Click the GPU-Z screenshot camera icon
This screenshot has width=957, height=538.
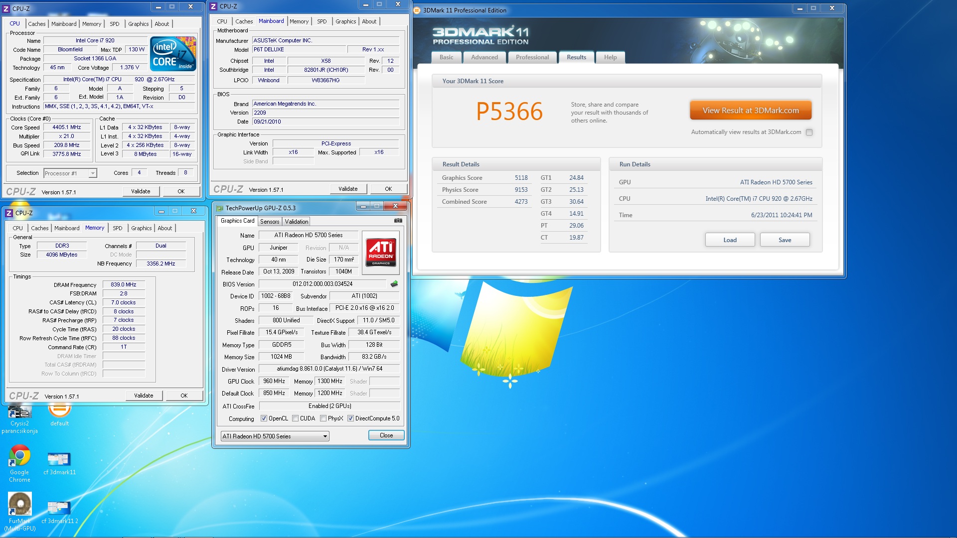pos(398,221)
